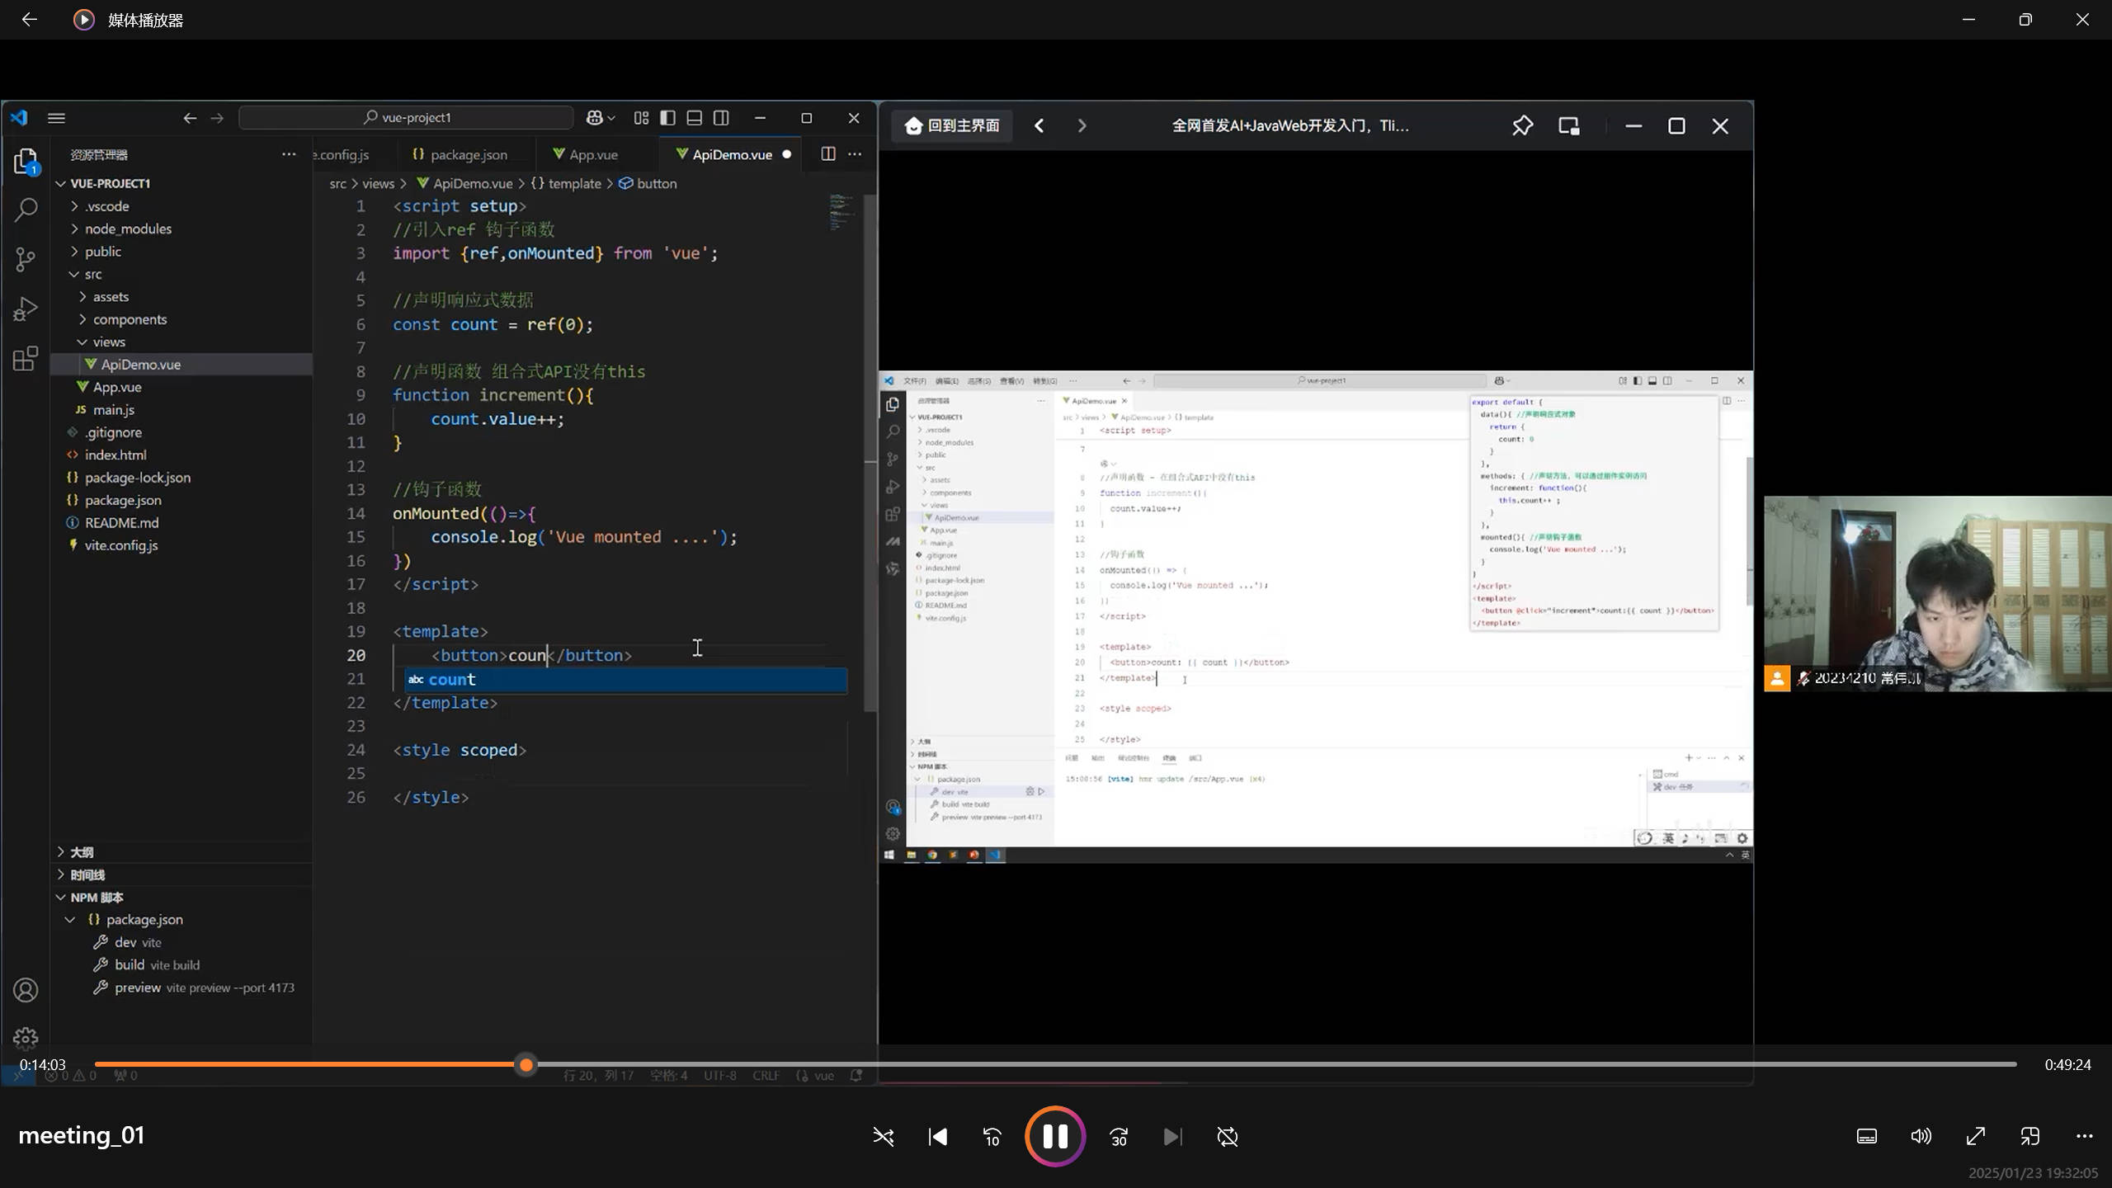2112x1188 pixels.
Task: Collapse src folder
Action: coord(181,274)
